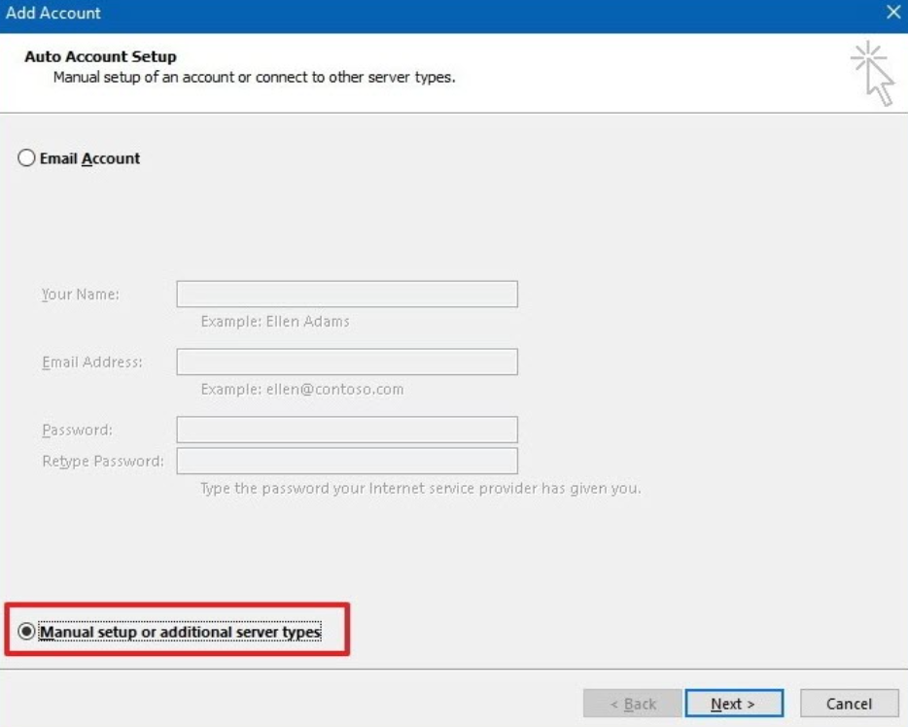
Task: Click the Add Account title bar text
Action: pyautogui.click(x=52, y=13)
